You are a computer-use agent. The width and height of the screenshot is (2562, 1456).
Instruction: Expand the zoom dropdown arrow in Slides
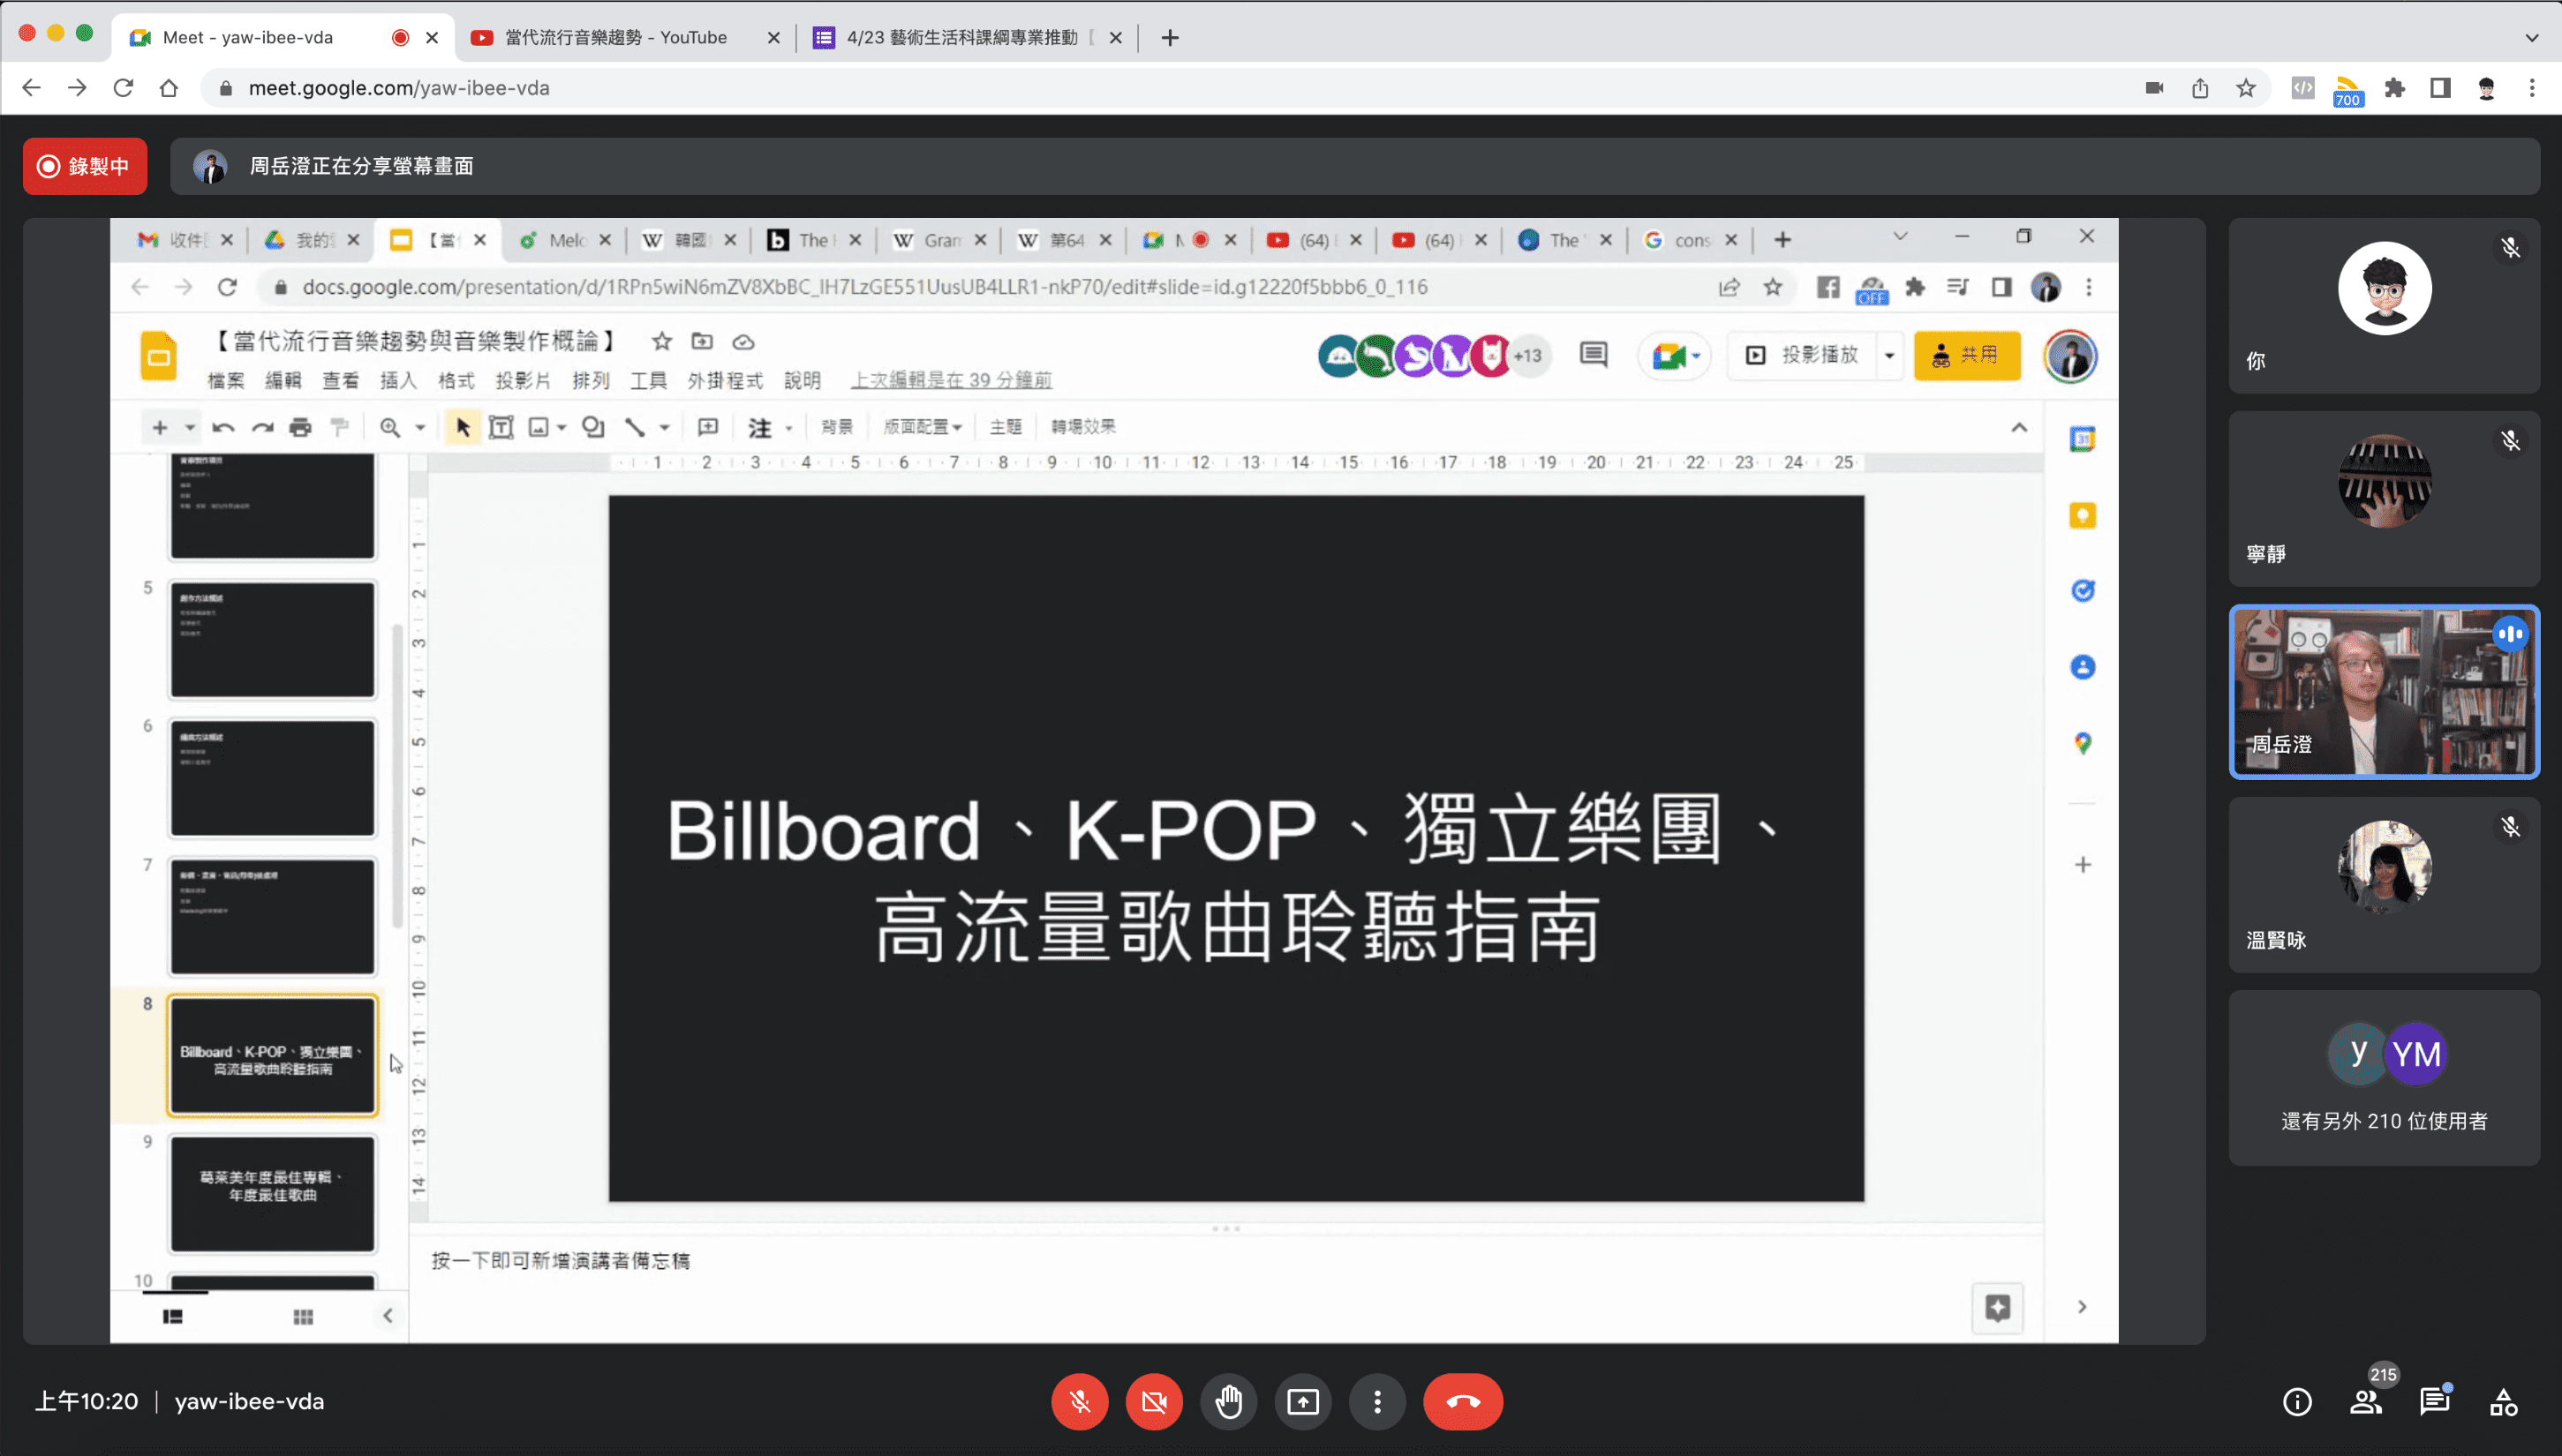pyautogui.click(x=420, y=428)
